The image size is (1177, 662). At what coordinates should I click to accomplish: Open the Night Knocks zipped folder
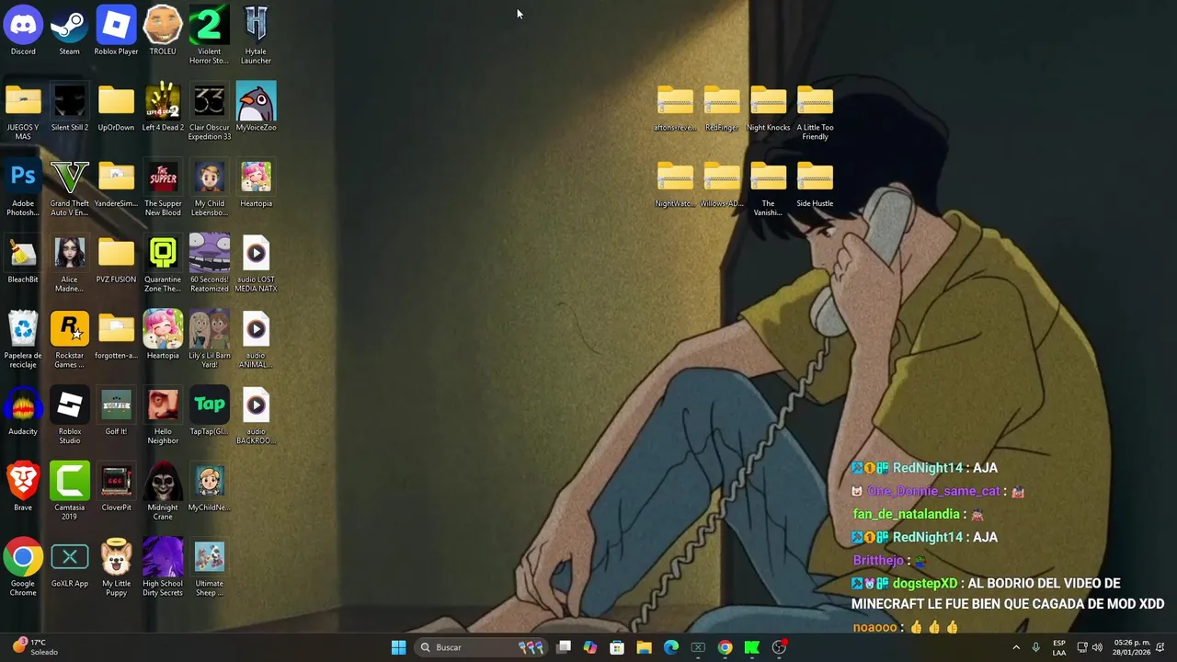pos(768,108)
